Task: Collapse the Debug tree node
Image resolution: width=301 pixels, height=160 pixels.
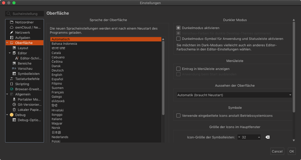Action: (7, 115)
